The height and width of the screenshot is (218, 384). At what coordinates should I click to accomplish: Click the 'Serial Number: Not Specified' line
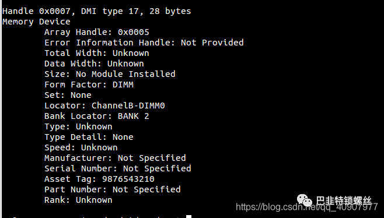[x=118, y=168]
